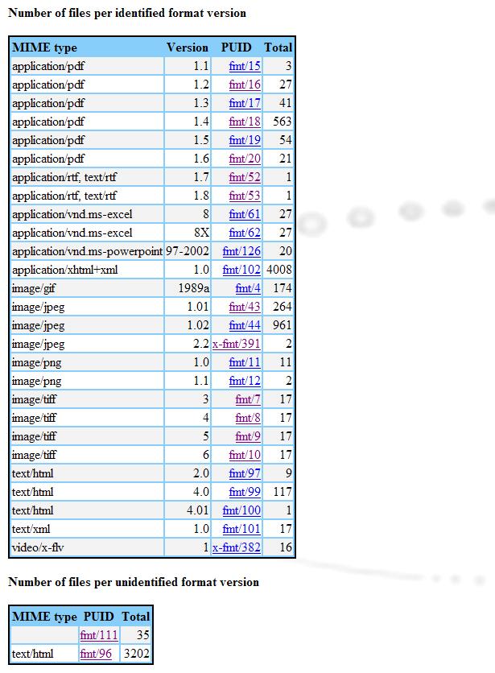495x673 pixels.
Task: Open the fmt/97 html link
Action: tap(245, 473)
